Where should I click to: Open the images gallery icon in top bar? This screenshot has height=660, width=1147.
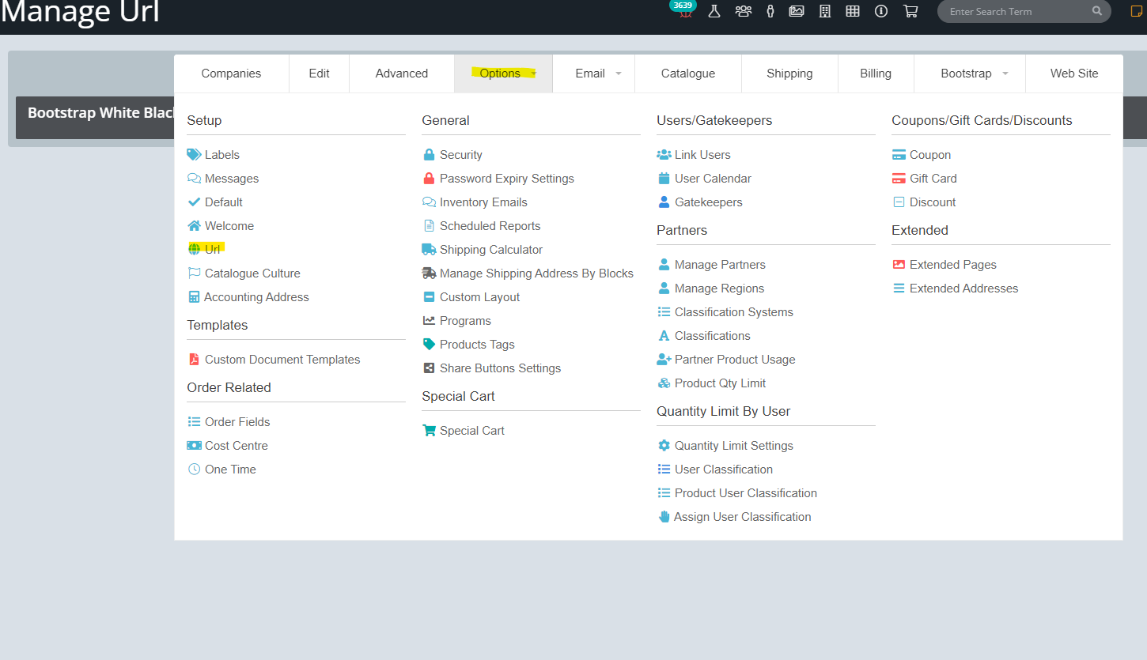click(x=797, y=11)
